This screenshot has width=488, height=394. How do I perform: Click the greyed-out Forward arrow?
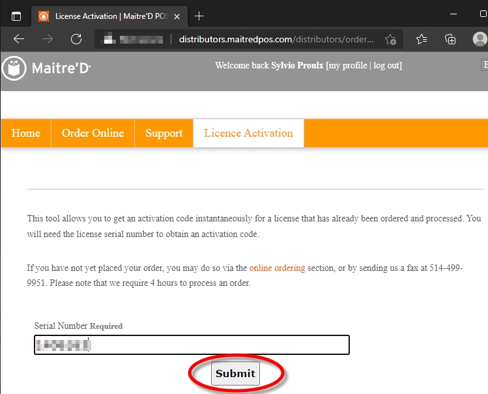point(48,39)
